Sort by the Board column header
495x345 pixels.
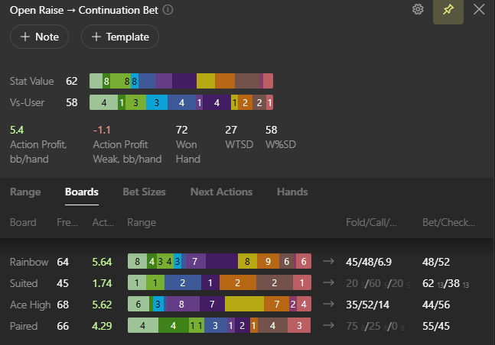[23, 222]
